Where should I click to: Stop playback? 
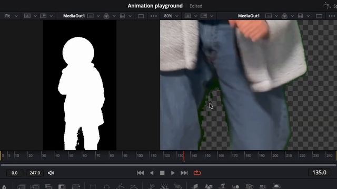162,173
